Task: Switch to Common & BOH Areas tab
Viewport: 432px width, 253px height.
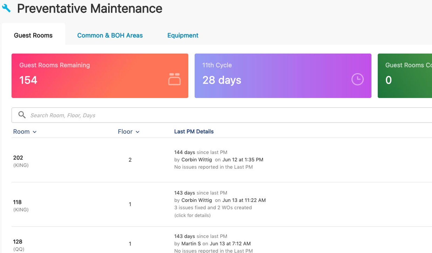Action: pyautogui.click(x=110, y=35)
